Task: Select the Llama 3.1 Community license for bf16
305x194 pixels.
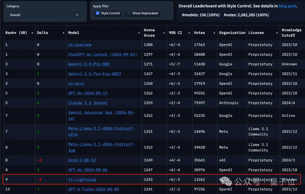Action: (x=258, y=131)
